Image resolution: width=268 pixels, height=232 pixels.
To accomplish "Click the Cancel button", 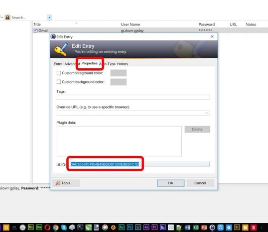I will tap(200, 183).
